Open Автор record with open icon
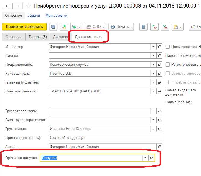201x176 pixels. point(159,146)
